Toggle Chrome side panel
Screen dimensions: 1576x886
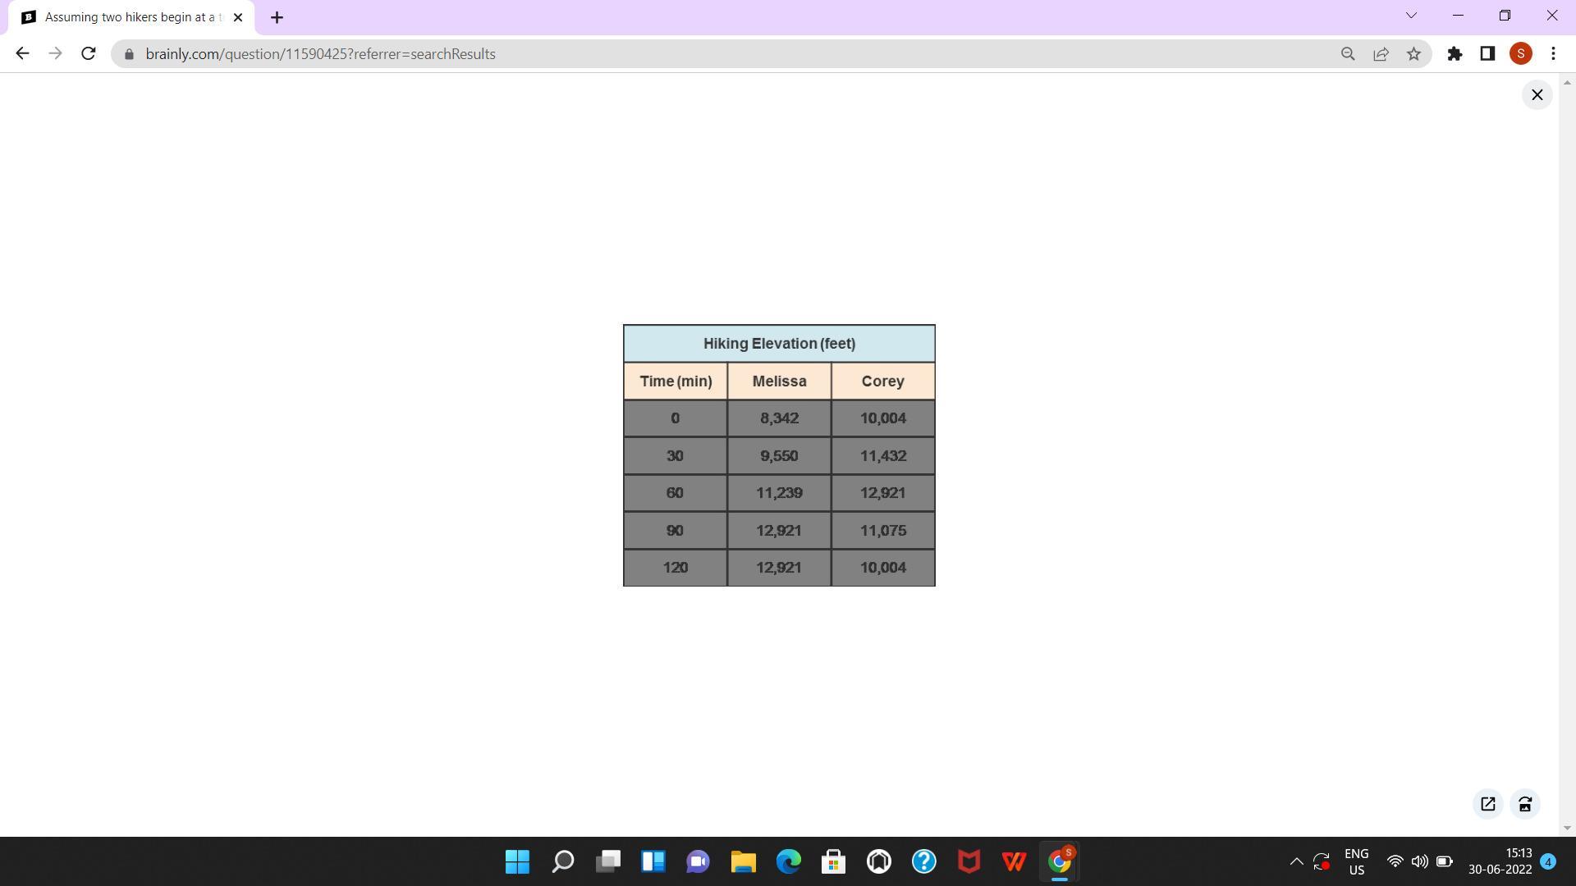tap(1487, 54)
